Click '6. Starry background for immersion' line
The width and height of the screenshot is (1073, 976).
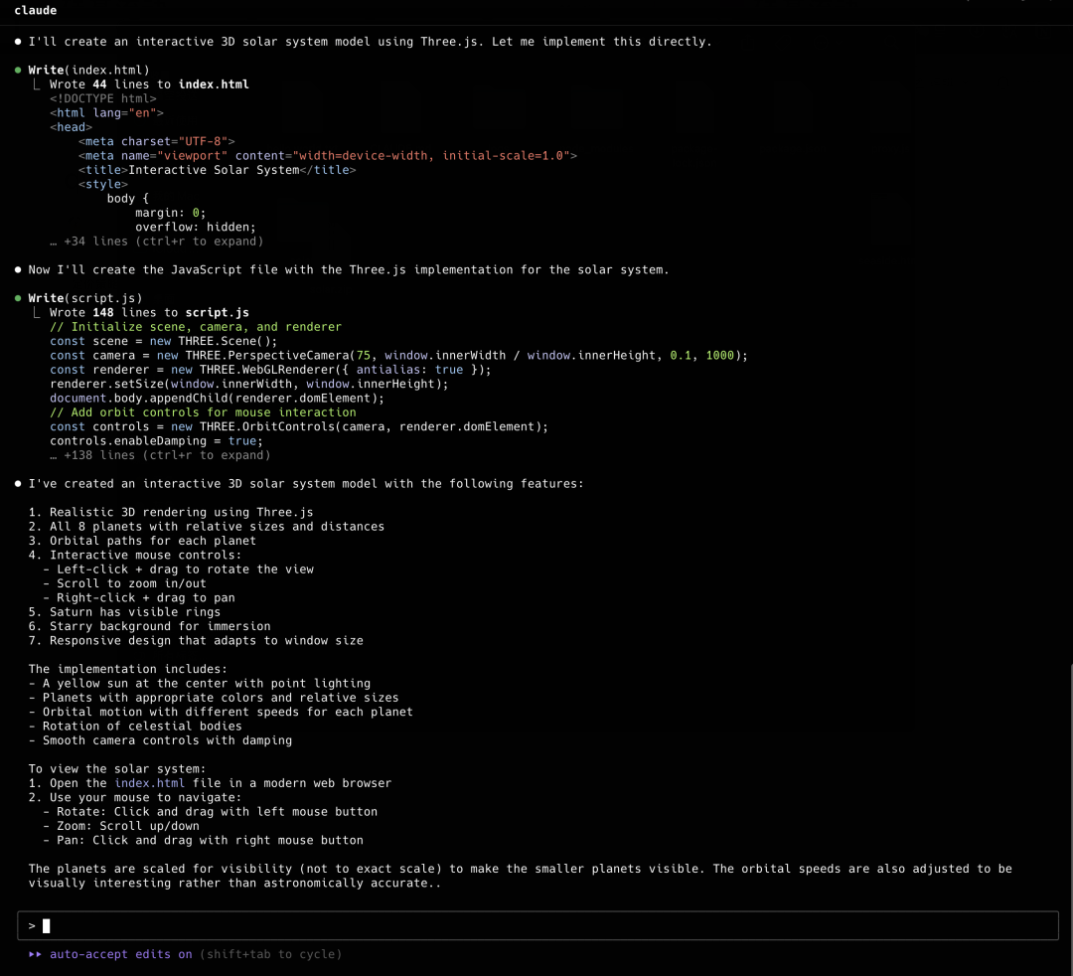click(x=149, y=626)
